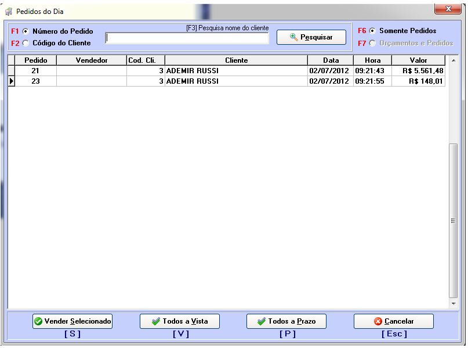This screenshot has width=468, height=348.
Task: Click the customer name search field
Action: coord(187,38)
